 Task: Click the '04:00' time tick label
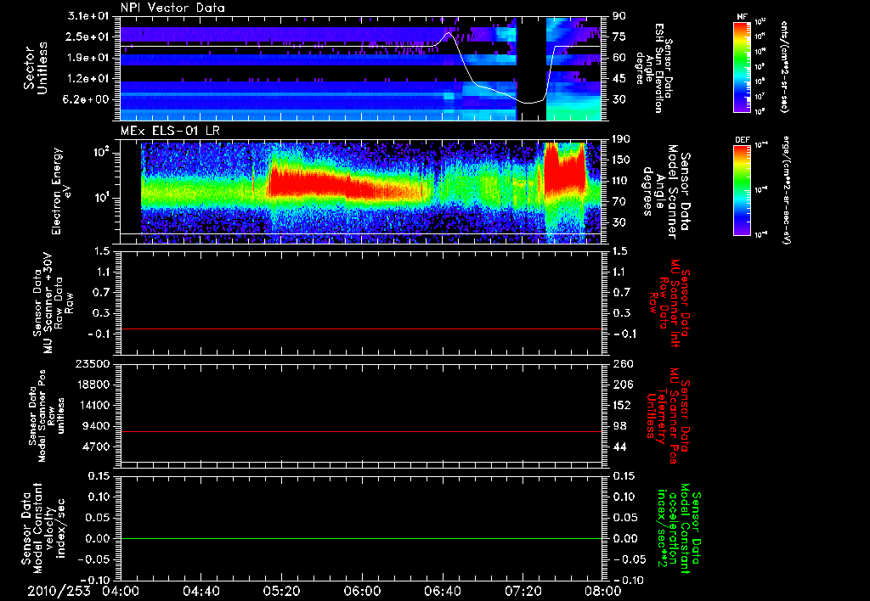coord(121,591)
